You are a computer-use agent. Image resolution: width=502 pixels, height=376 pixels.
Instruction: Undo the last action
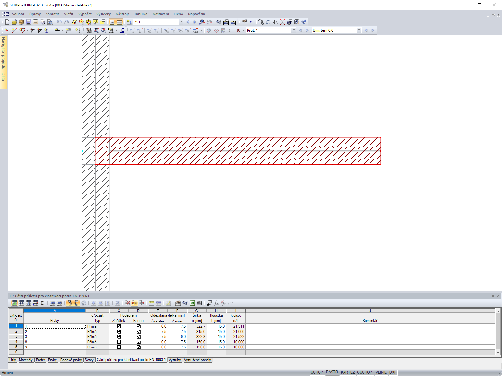(60, 22)
